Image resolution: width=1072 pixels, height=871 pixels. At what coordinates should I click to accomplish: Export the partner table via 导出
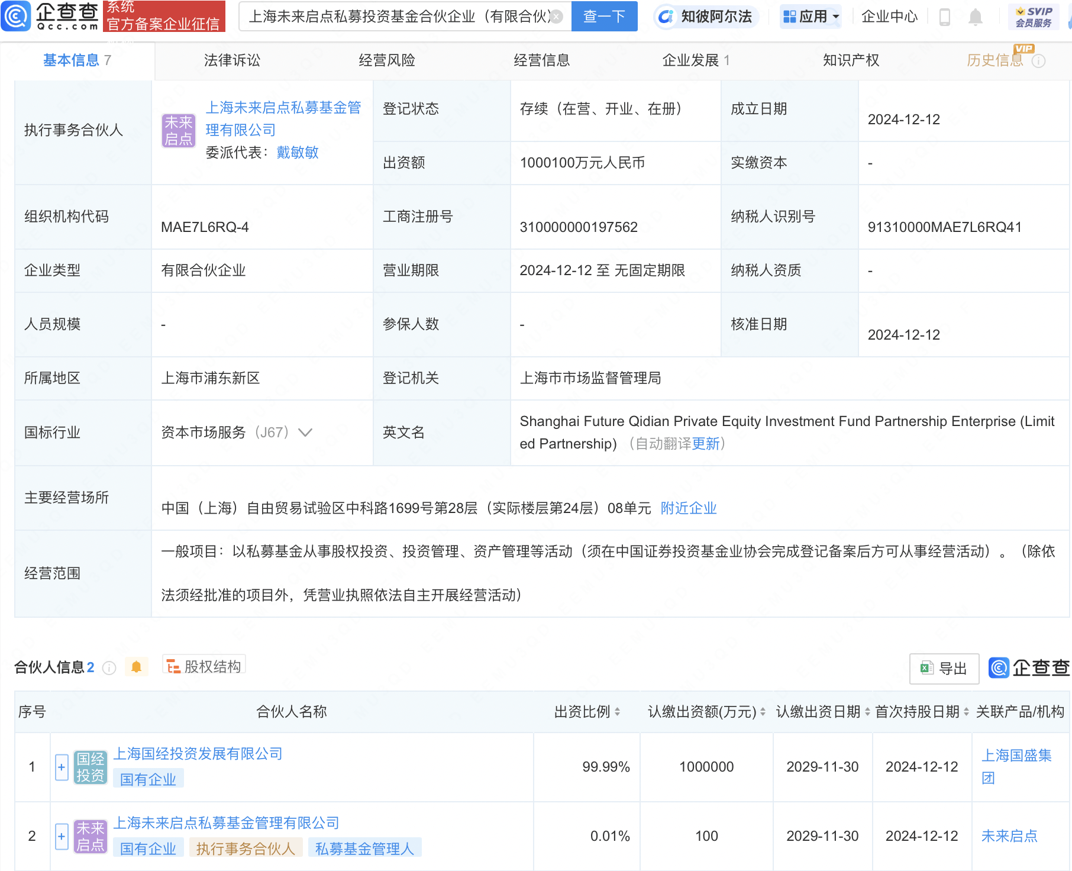(944, 669)
